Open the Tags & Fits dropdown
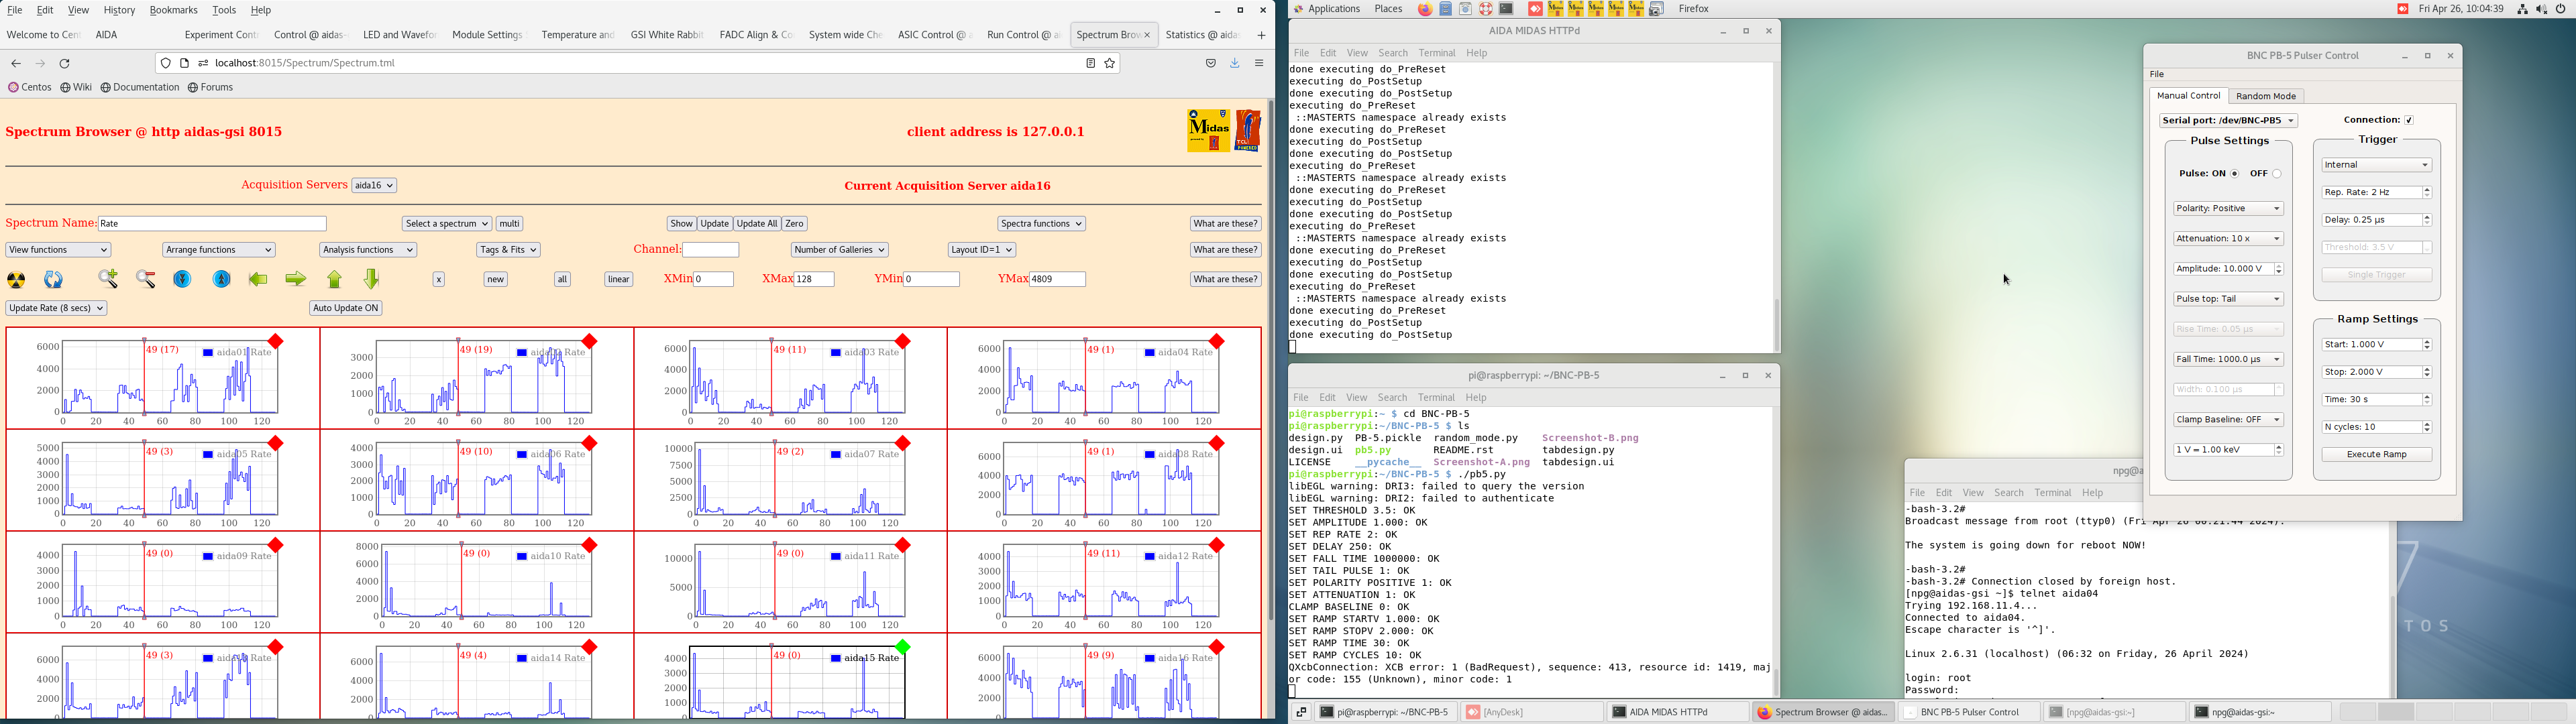 508,250
